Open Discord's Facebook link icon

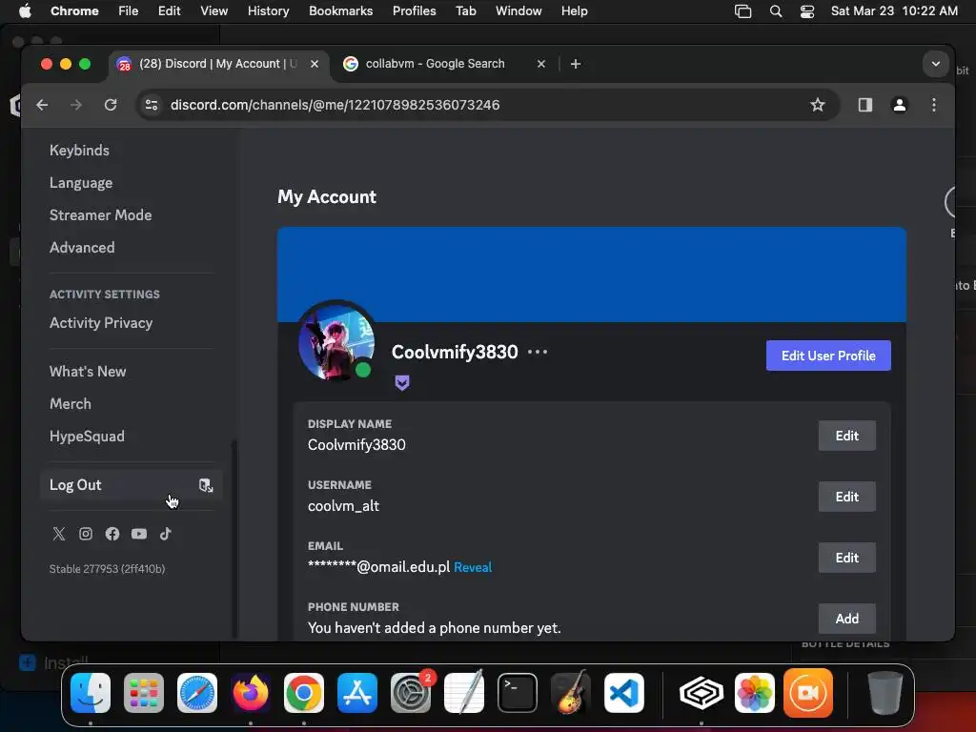pyautogui.click(x=112, y=534)
